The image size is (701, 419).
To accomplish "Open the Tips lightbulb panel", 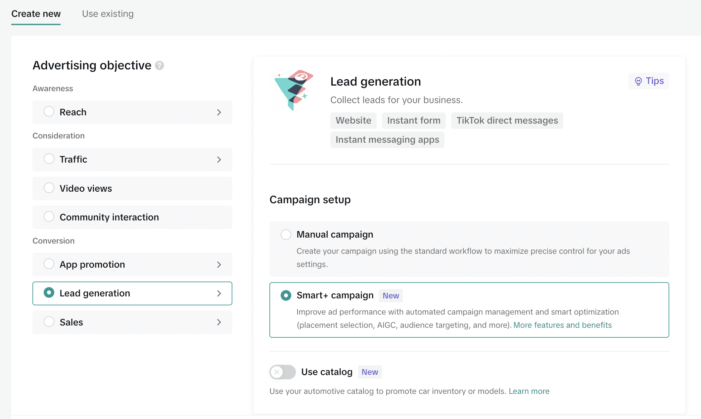I will coord(648,81).
